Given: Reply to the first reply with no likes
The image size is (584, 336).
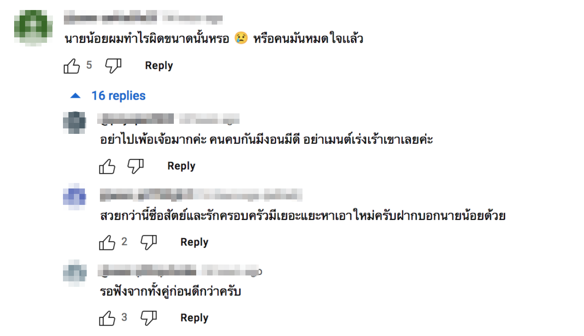Looking at the screenshot, I should 181,166.
